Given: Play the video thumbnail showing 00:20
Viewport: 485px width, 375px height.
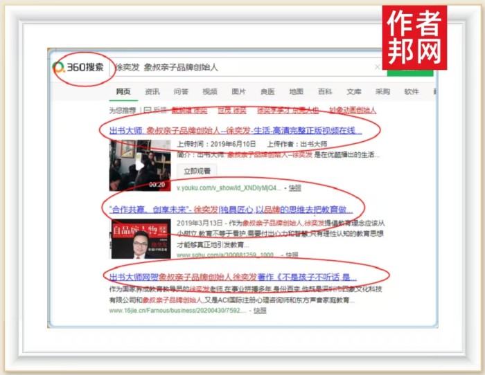Looking at the screenshot, I should pyautogui.click(x=140, y=166).
